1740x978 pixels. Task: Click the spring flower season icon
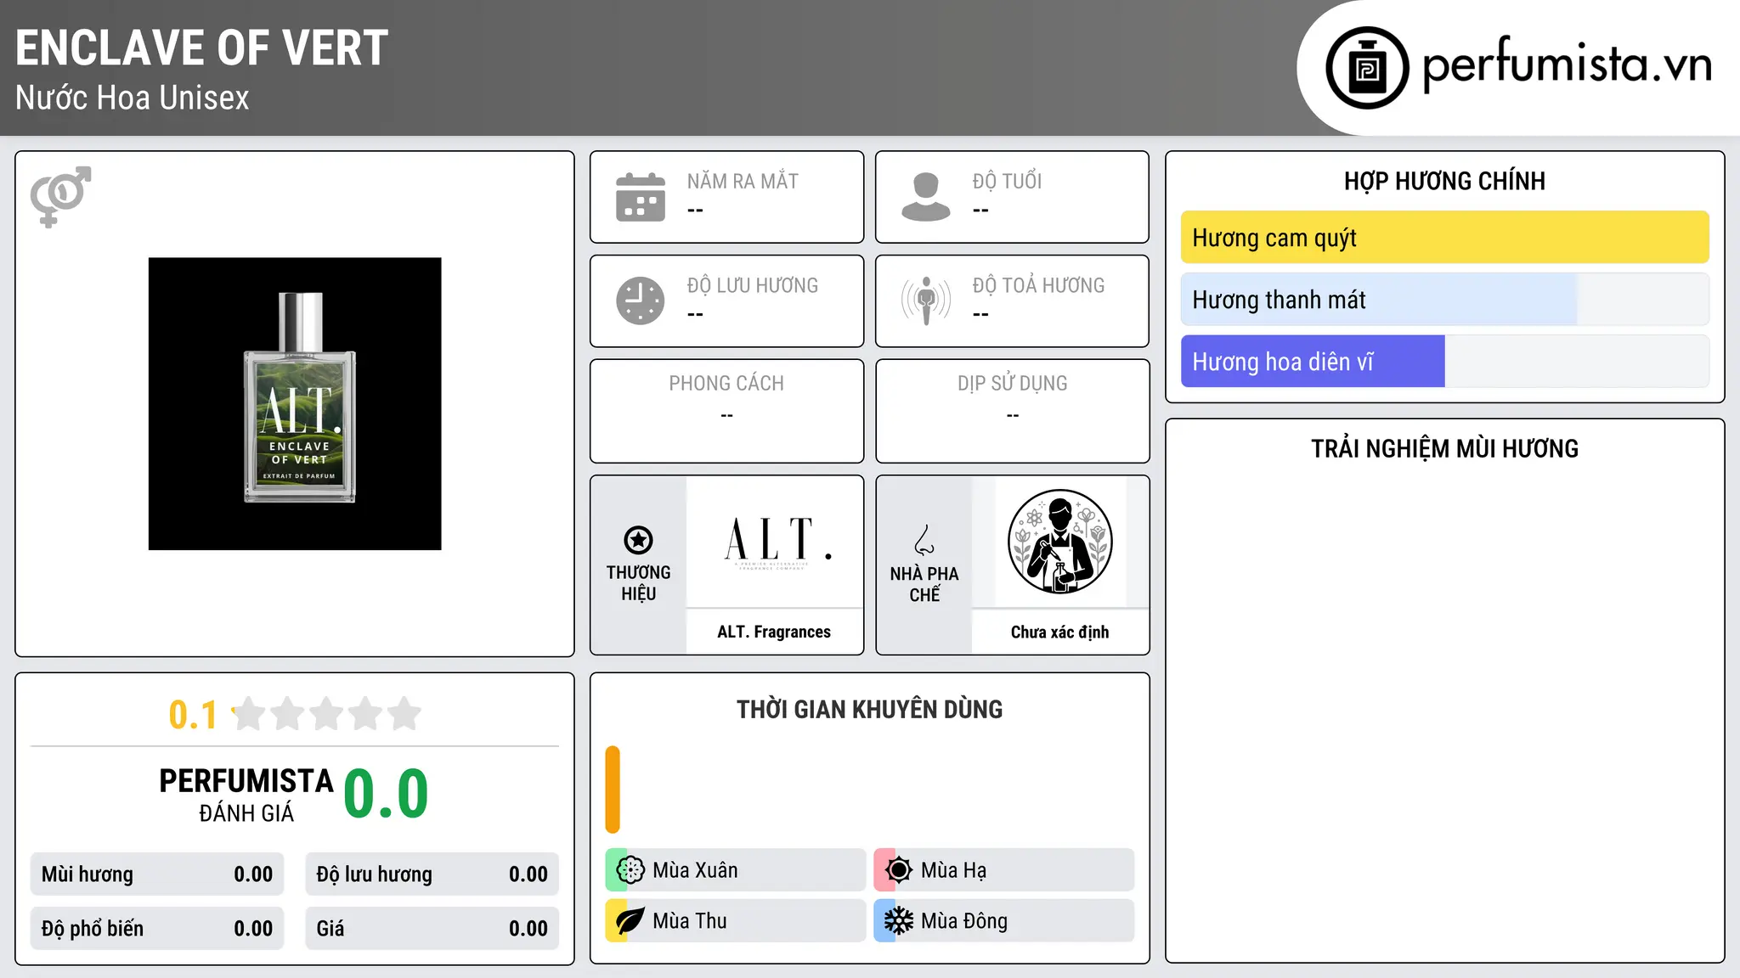point(630,870)
